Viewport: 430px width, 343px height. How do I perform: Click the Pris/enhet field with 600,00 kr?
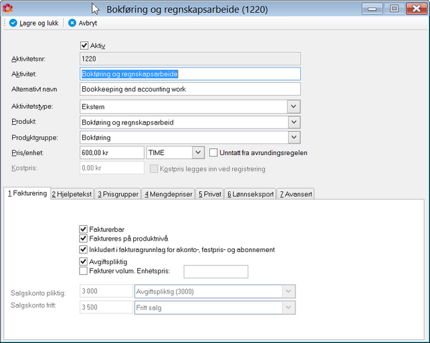point(112,152)
